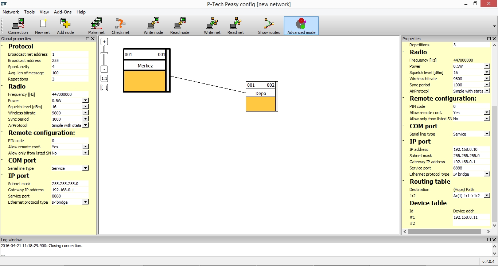Click the Write net toolbar icon
Viewport: 498px width, 266px height.
212,26
